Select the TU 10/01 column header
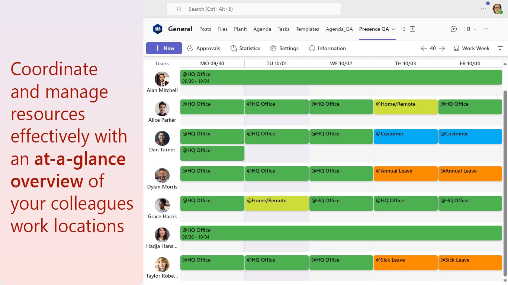 tap(277, 63)
